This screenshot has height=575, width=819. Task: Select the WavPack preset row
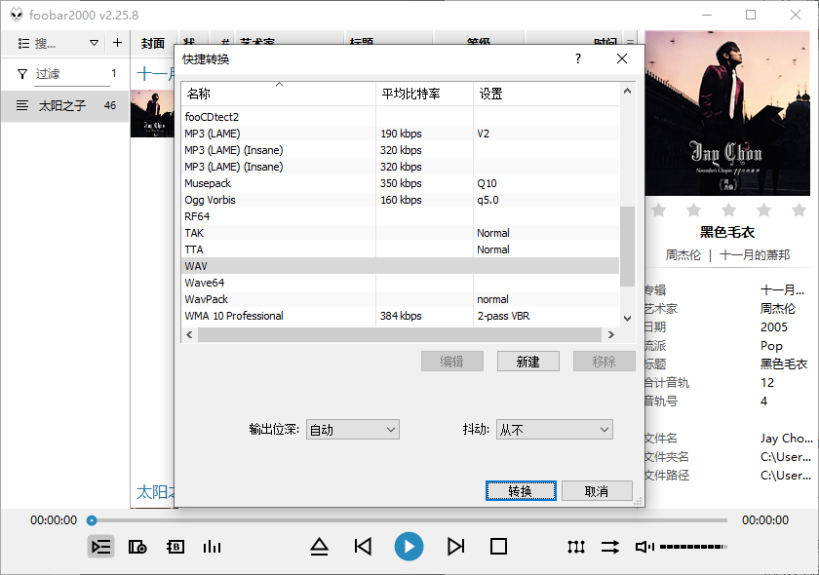[x=400, y=299]
